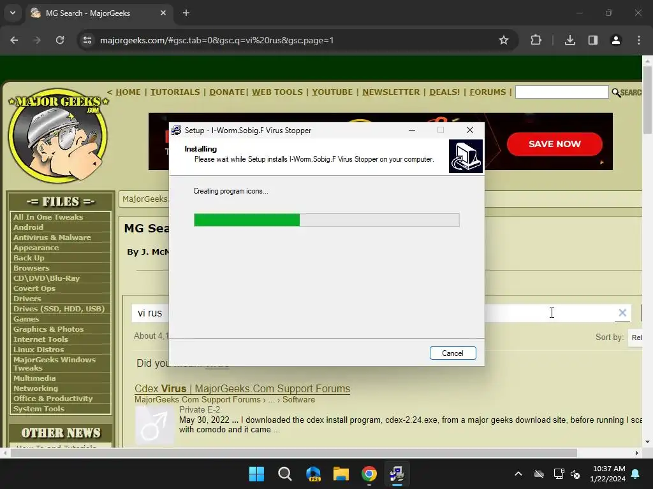Screen dimensions: 653x489
Task: Open the tab search dropdown arrow
Action: click(x=13, y=13)
